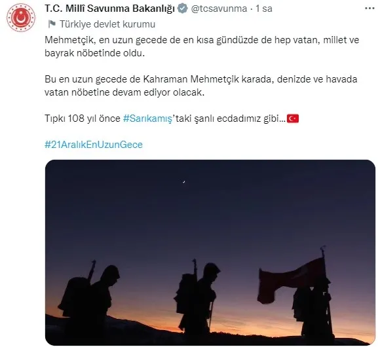Click the Turkish flag emoji
This screenshot has height=347, width=378.
coord(293,119)
